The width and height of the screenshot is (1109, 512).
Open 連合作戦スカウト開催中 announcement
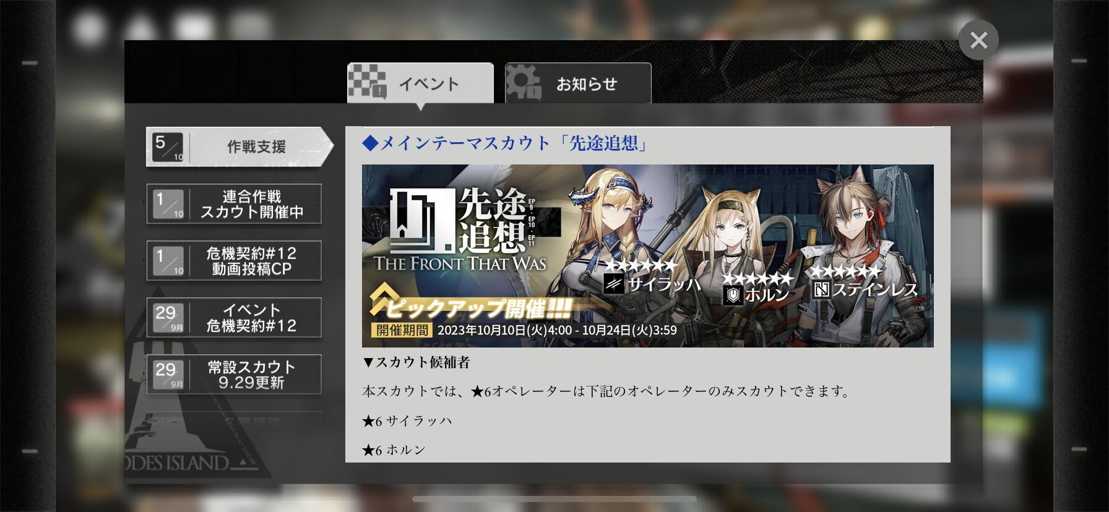point(234,204)
